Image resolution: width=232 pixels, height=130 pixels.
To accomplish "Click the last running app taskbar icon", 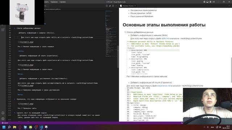I will click(46, 127).
